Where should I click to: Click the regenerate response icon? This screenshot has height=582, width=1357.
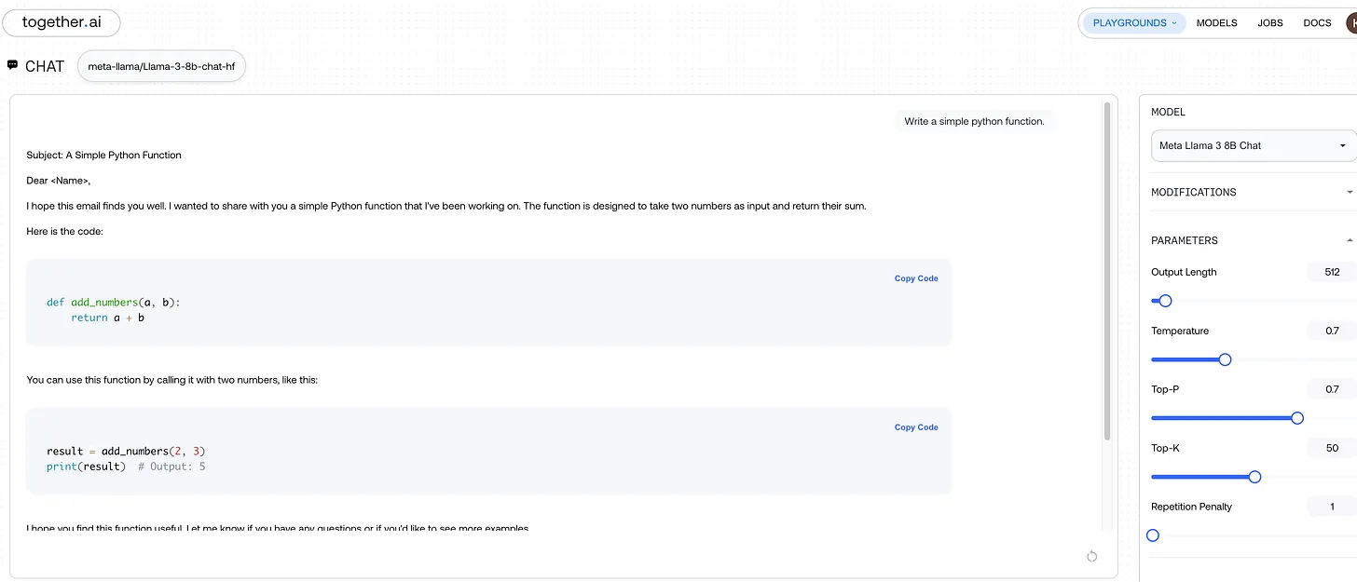click(x=1091, y=556)
